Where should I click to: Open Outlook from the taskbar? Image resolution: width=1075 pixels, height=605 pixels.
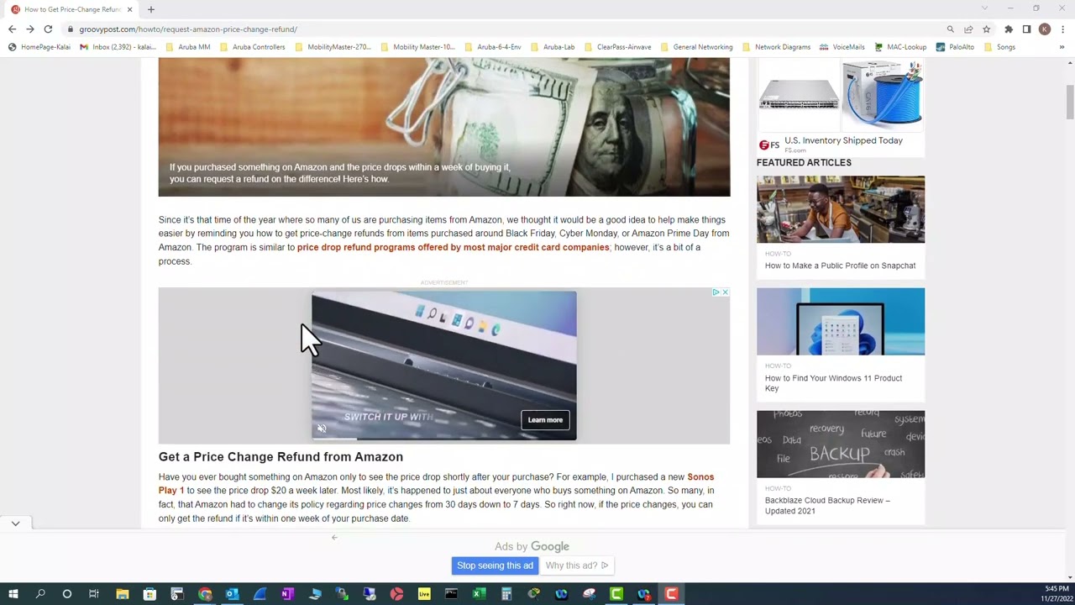tap(232, 595)
